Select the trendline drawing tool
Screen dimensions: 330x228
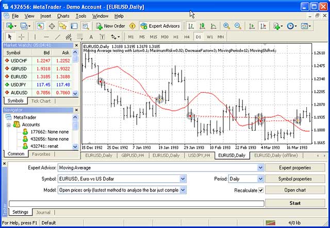pos(57,37)
